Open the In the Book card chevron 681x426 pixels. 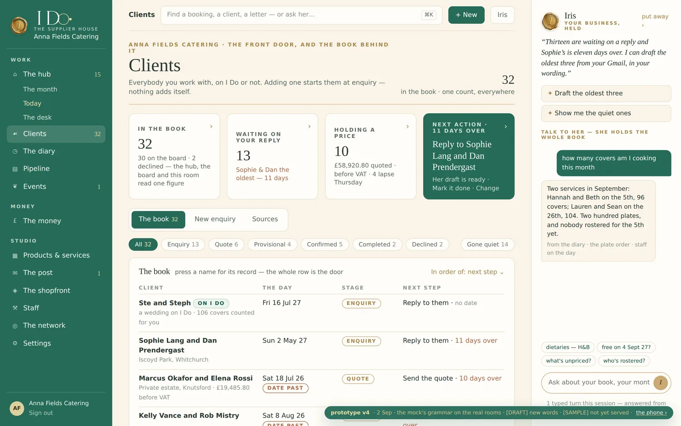211,127
